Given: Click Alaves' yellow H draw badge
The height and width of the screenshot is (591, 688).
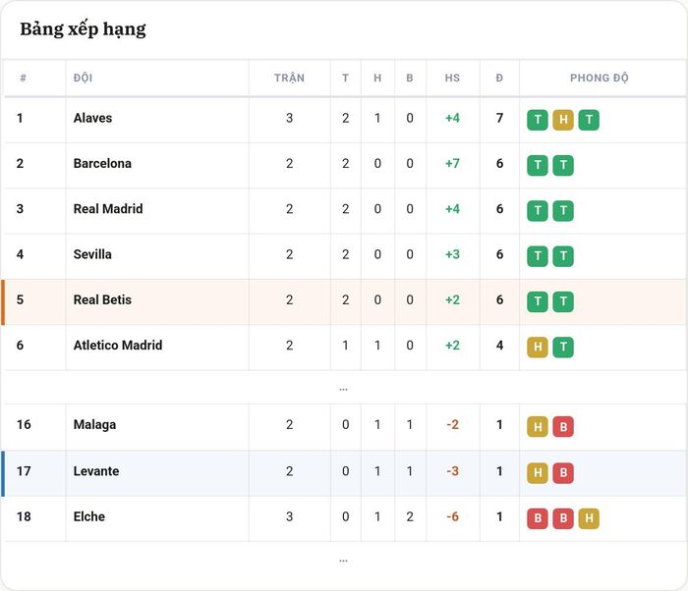Looking at the screenshot, I should (x=563, y=120).
